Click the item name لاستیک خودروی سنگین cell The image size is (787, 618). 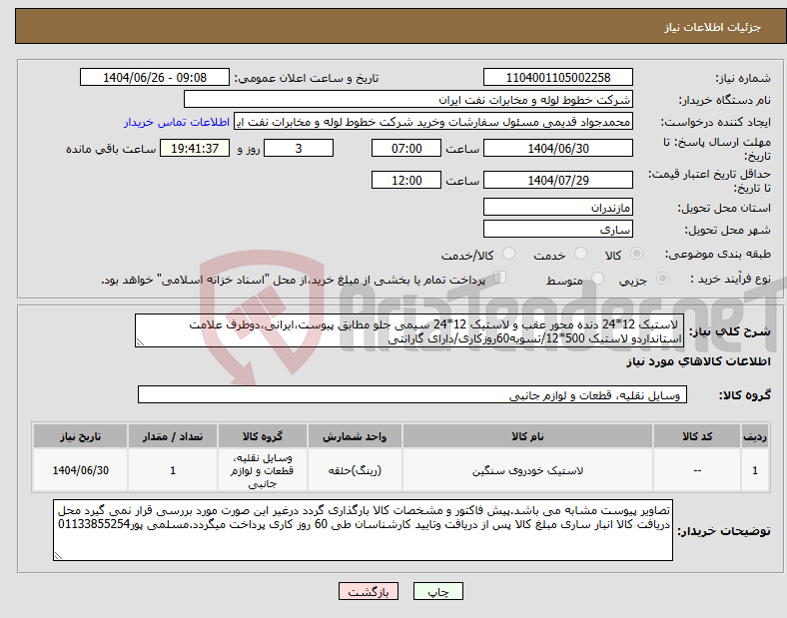click(527, 470)
